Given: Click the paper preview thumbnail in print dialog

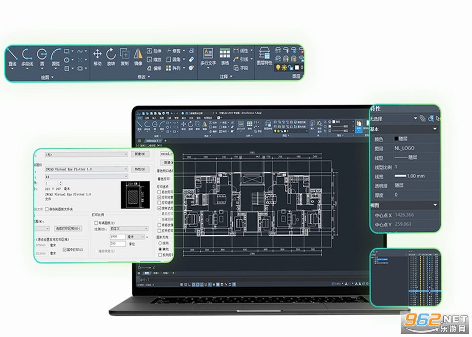Looking at the screenshot, I should [135, 195].
